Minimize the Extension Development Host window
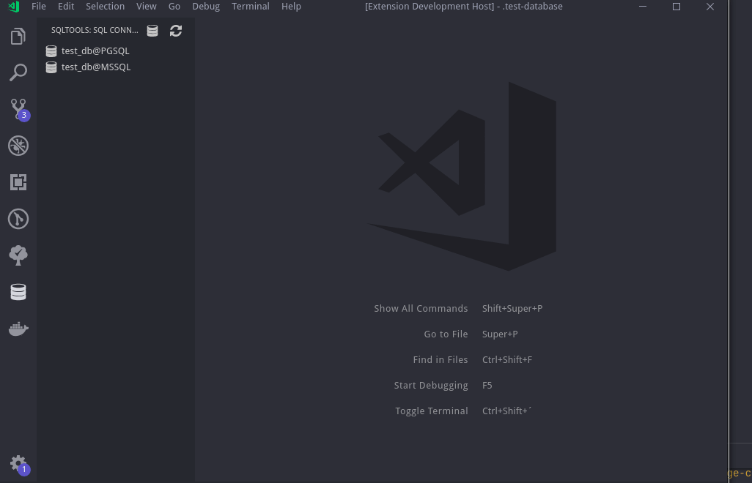 [643, 7]
